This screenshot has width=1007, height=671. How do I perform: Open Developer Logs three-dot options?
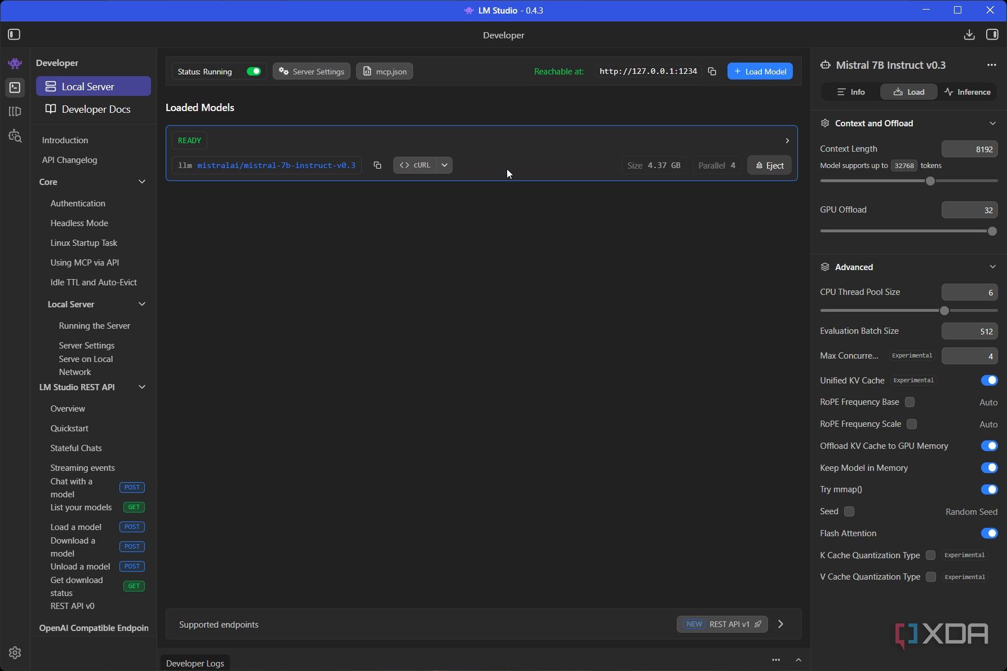pos(776,660)
